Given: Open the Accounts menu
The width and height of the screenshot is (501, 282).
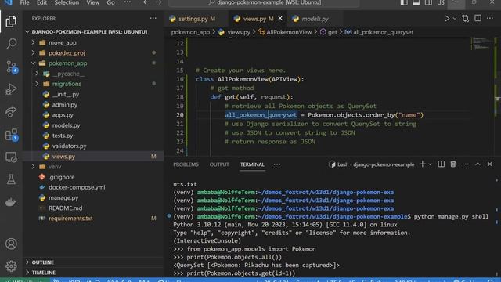Looking at the screenshot, I should click(11, 244).
